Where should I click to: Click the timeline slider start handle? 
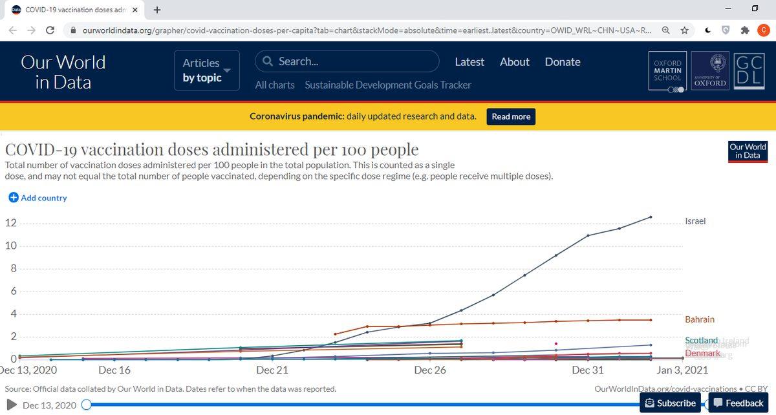(x=86, y=405)
